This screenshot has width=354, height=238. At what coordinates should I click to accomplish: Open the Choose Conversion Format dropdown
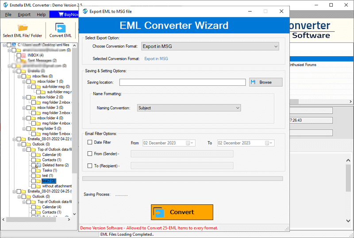coord(210,46)
